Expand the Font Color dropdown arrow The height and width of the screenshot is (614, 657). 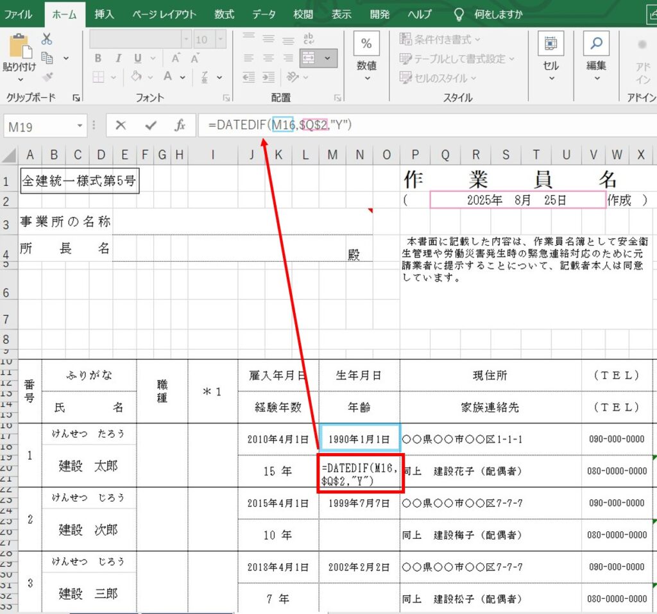[x=183, y=77]
